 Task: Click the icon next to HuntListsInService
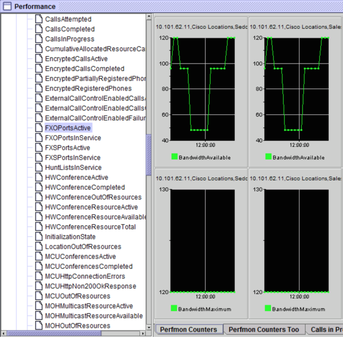pos(39,167)
